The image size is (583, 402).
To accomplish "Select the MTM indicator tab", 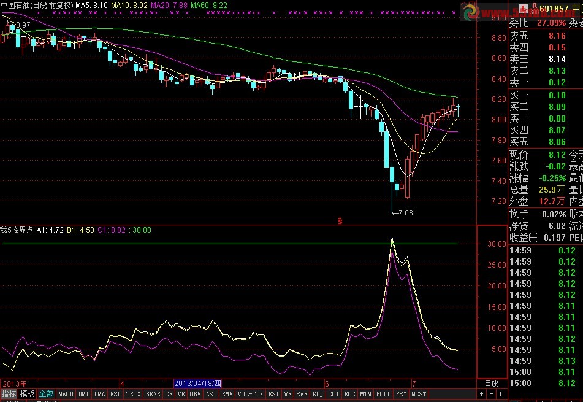I will [366, 394].
